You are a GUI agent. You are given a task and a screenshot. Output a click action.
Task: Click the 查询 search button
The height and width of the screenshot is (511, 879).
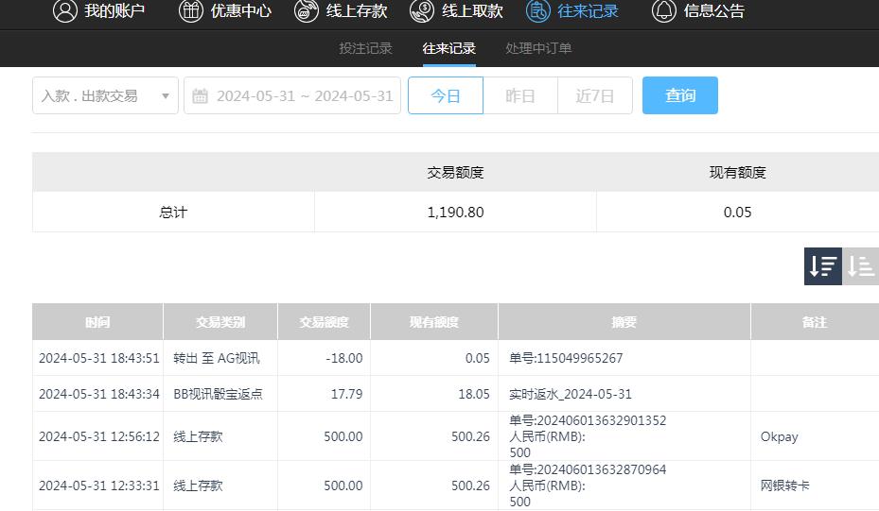click(x=680, y=95)
